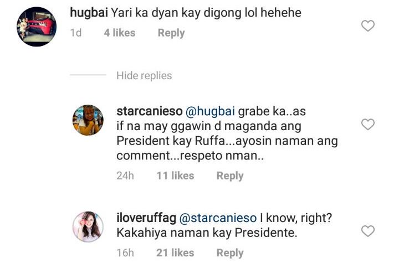Viewport: 399px width, 273px height.
Task: View the 11 likes list
Action: coord(175,176)
